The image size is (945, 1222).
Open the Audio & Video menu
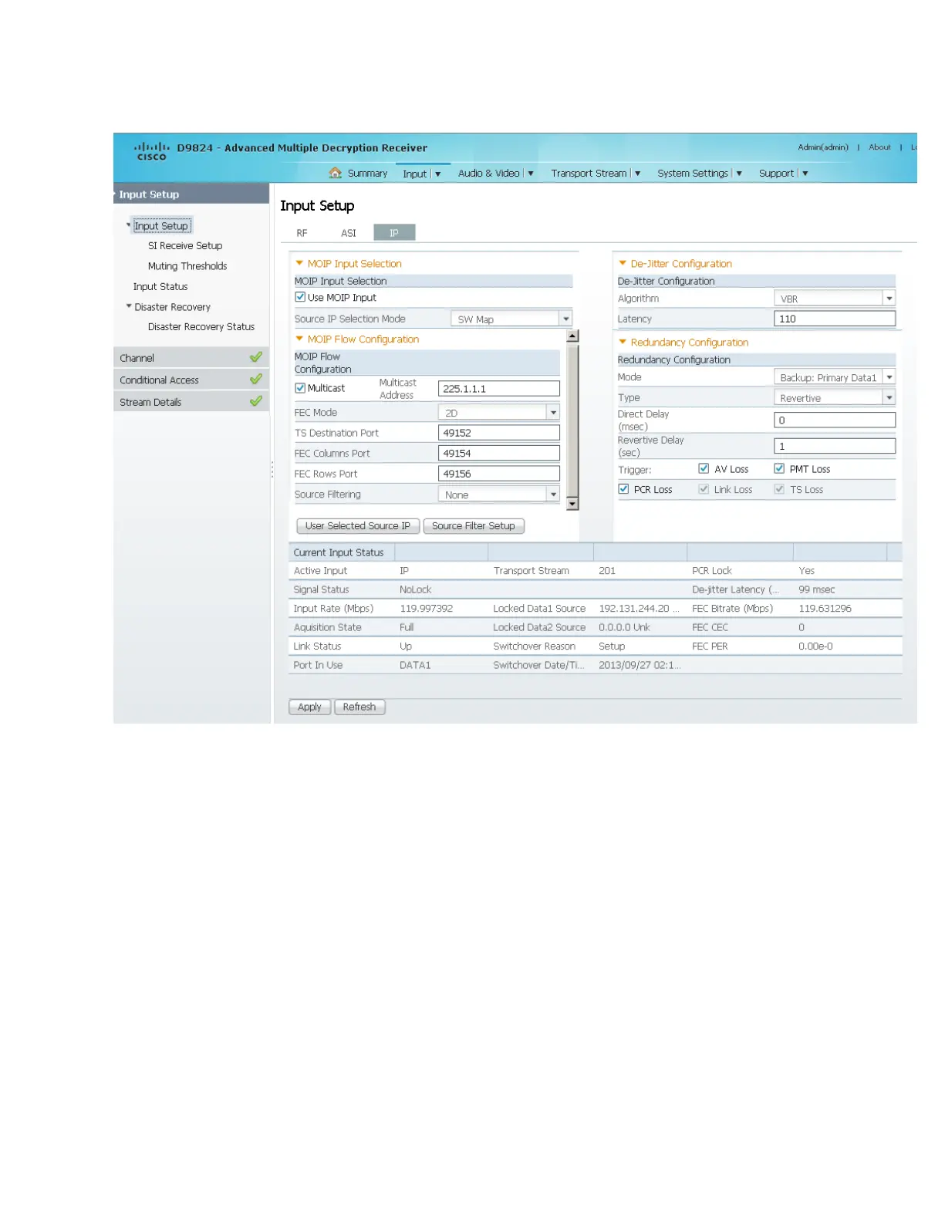[x=495, y=173]
